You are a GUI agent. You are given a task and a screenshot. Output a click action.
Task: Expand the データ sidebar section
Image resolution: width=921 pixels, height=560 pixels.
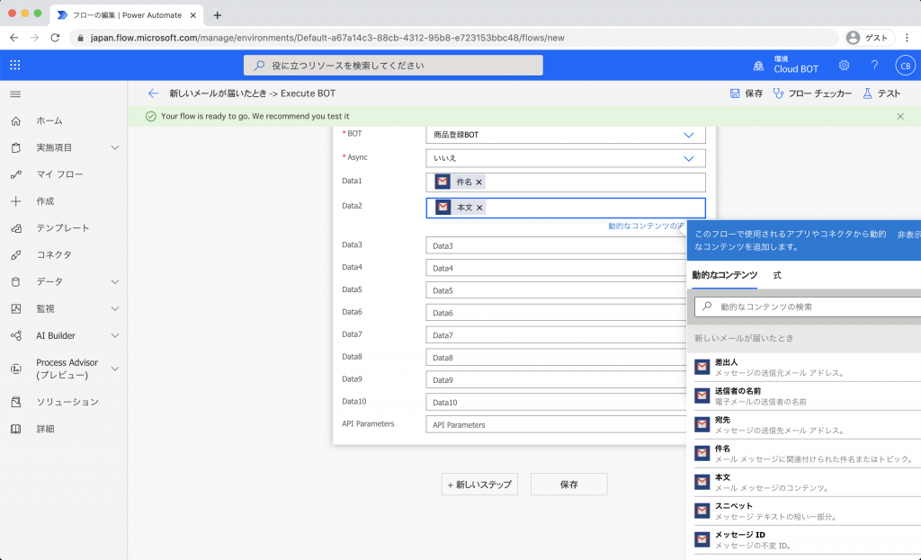click(x=115, y=281)
